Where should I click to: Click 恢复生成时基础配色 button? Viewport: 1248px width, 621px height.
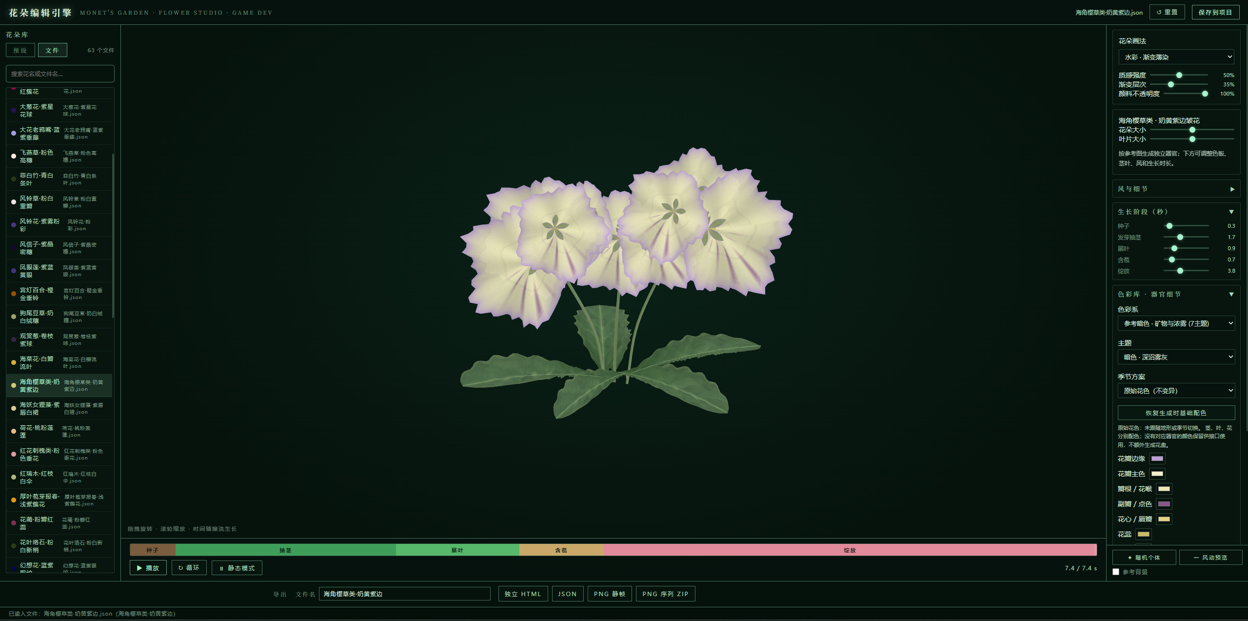1176,413
